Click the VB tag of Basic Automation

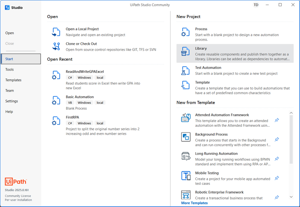coord(70,102)
